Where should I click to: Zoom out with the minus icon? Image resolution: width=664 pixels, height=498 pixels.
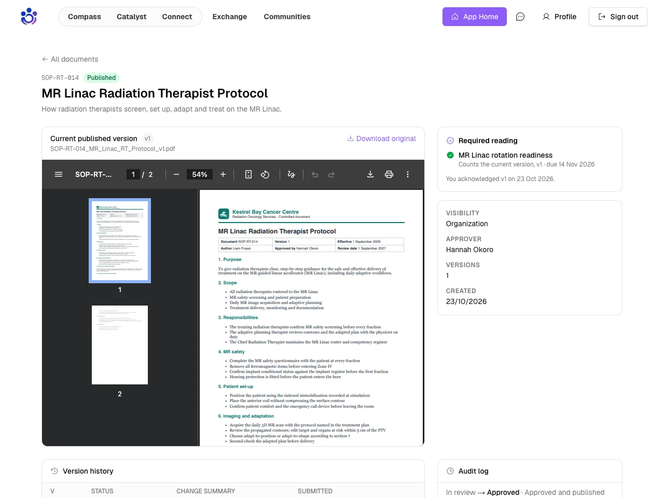(176, 174)
